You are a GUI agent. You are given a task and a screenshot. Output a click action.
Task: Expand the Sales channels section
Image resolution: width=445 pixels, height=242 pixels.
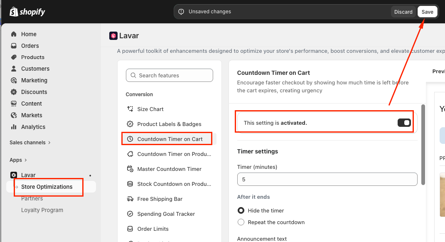(x=30, y=143)
